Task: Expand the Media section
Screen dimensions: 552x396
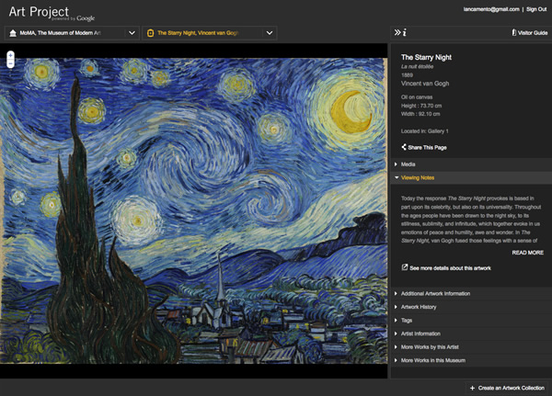Action: (471, 164)
